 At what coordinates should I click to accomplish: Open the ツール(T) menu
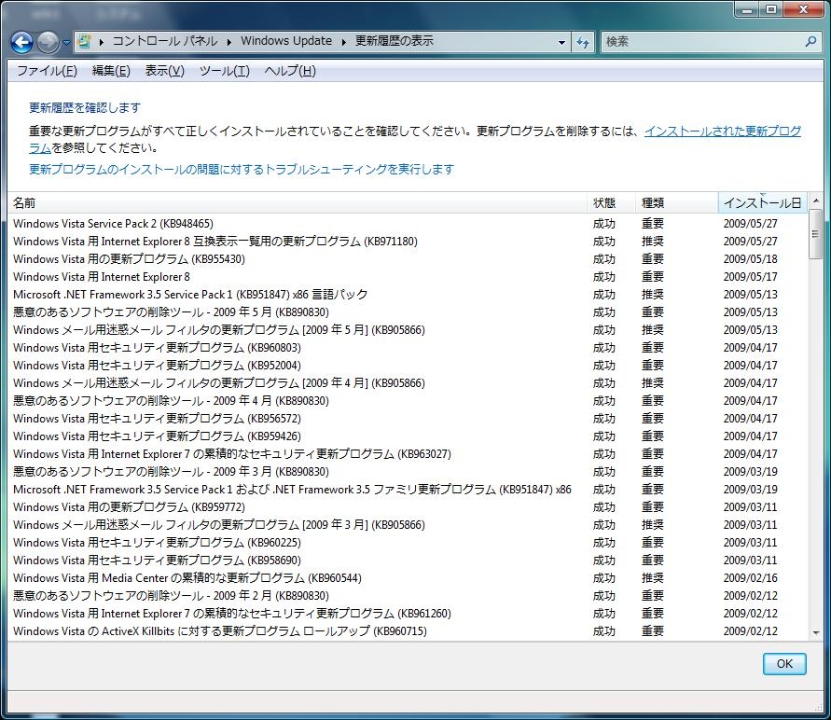224,71
